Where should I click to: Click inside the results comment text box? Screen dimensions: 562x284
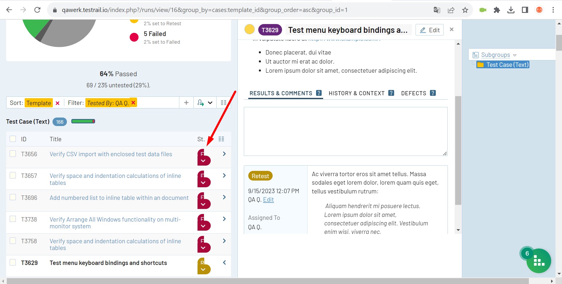pyautogui.click(x=345, y=131)
